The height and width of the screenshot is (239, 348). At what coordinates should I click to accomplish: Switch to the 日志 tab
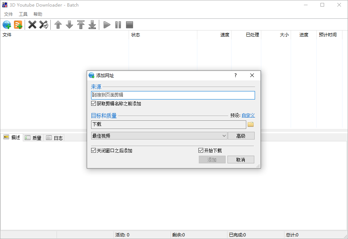(54, 138)
